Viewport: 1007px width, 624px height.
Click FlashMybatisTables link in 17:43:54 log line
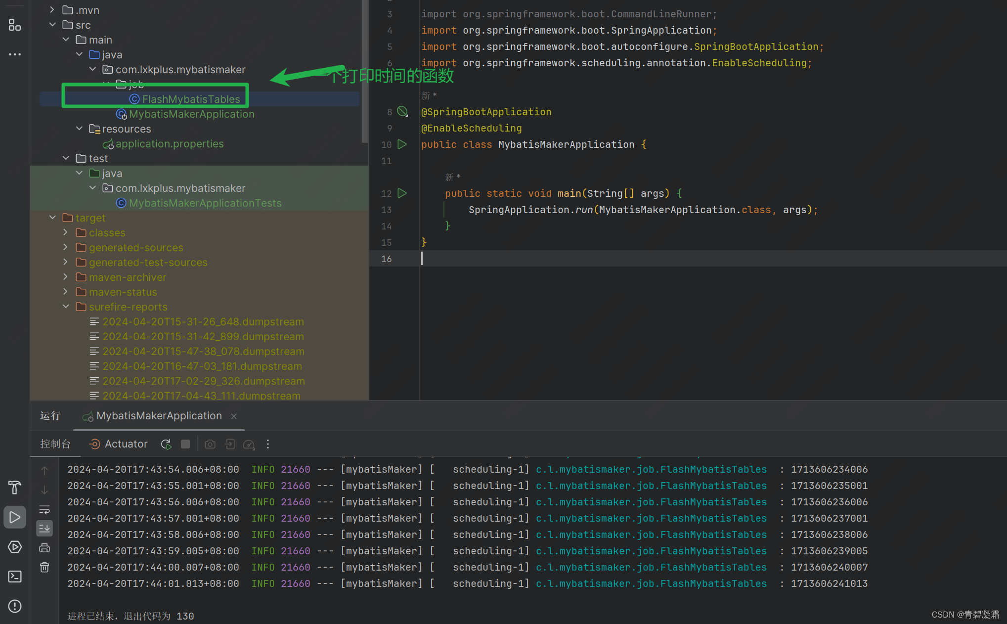[651, 469]
